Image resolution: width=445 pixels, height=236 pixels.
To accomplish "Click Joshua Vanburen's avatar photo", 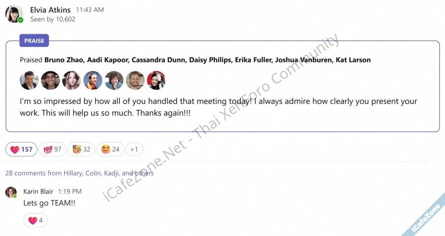I will tap(135, 80).
